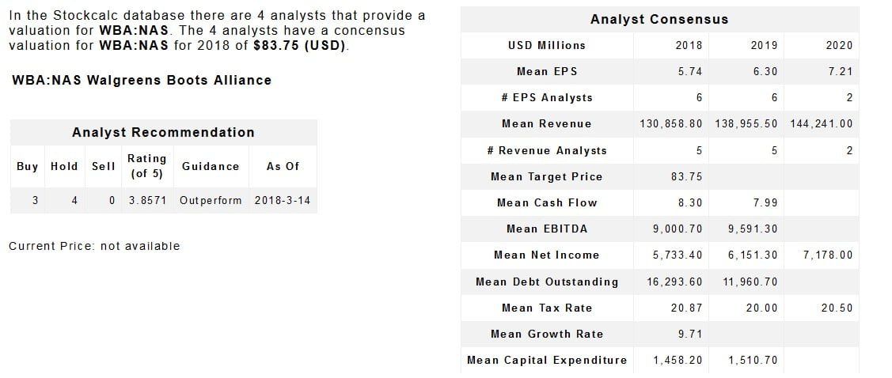This screenshot has width=892, height=378.
Task: Click the Mean Growth Rate value 9.71
Action: pos(690,334)
